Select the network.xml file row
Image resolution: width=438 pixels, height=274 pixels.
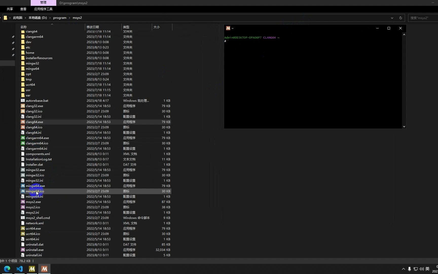tap(95, 223)
